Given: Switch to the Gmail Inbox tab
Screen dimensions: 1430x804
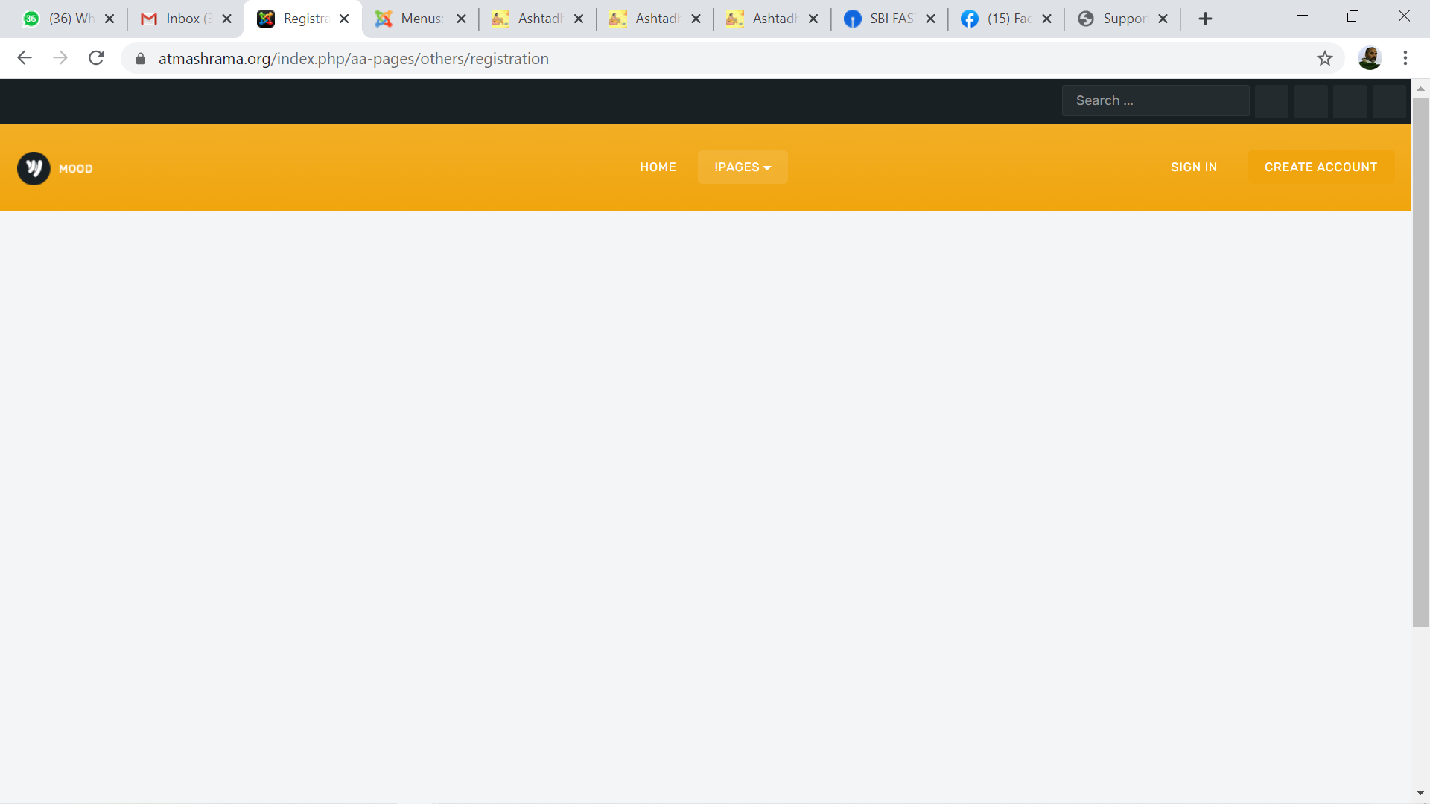Looking at the screenshot, I should pyautogui.click(x=179, y=19).
